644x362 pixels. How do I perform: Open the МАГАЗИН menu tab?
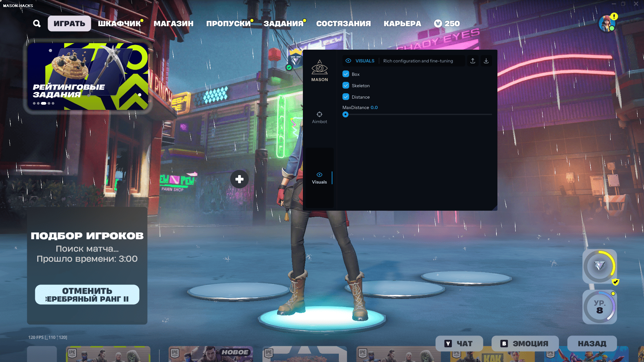pos(173,23)
